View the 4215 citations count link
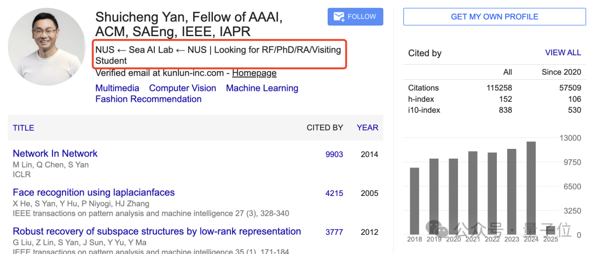Screen dimensions: 591x254 (x=334, y=193)
